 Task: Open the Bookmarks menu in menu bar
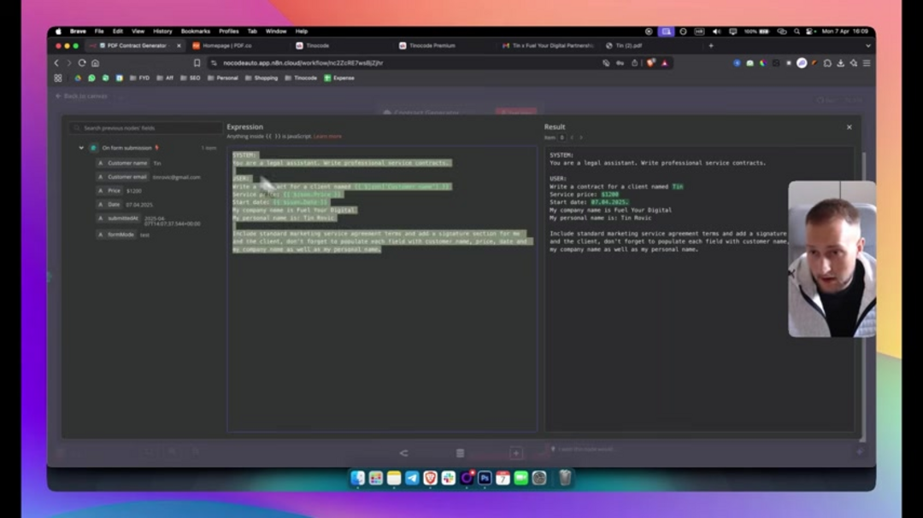pyautogui.click(x=195, y=32)
